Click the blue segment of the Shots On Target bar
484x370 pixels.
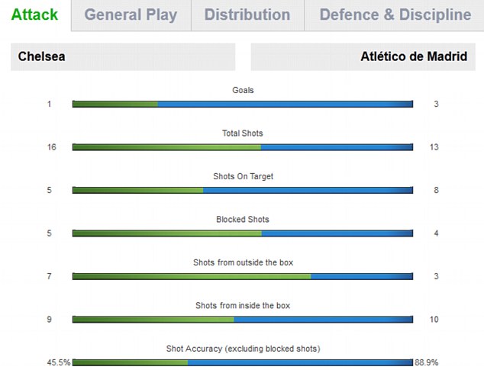pos(308,190)
